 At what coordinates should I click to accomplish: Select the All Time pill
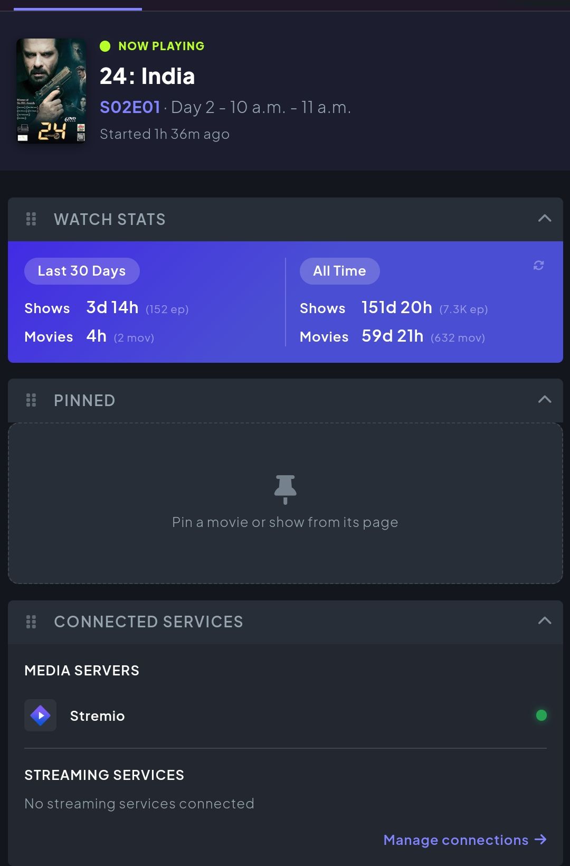pyautogui.click(x=339, y=271)
